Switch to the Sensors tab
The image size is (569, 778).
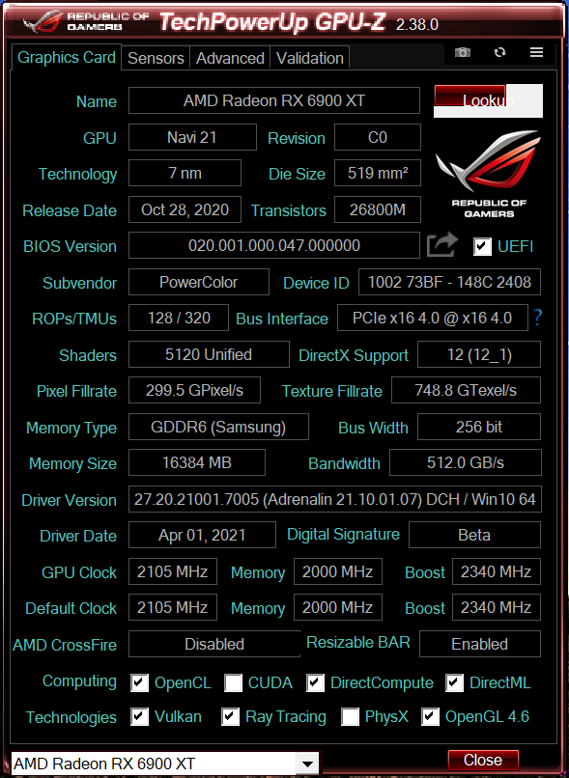tap(156, 58)
